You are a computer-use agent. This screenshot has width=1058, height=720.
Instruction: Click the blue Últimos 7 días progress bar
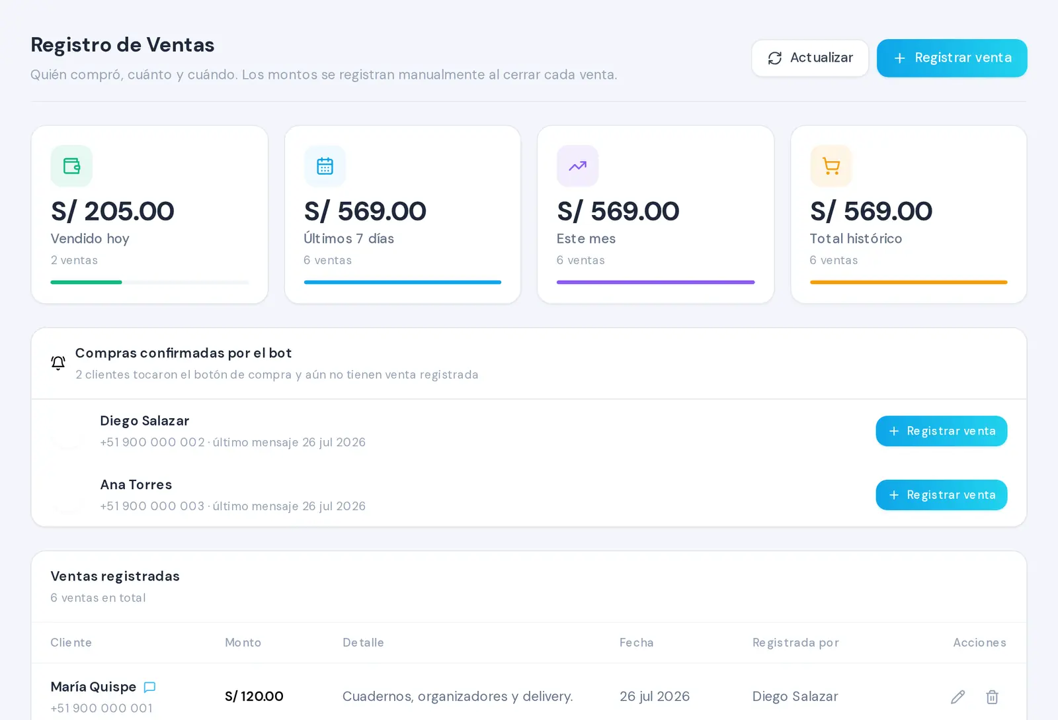[x=403, y=283]
